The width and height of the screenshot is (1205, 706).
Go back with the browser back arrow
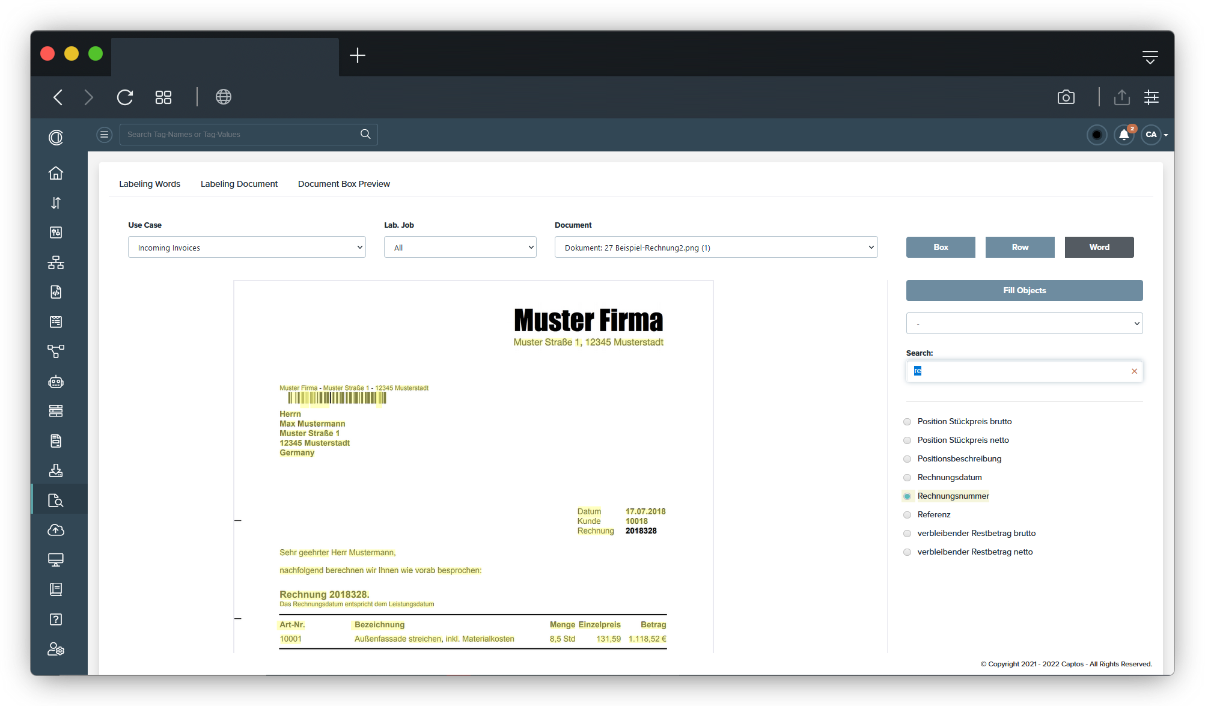pyautogui.click(x=58, y=97)
